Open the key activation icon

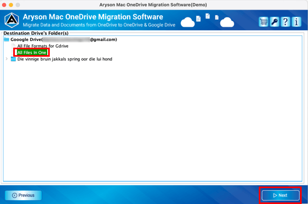pyautogui.click(x=275, y=22)
